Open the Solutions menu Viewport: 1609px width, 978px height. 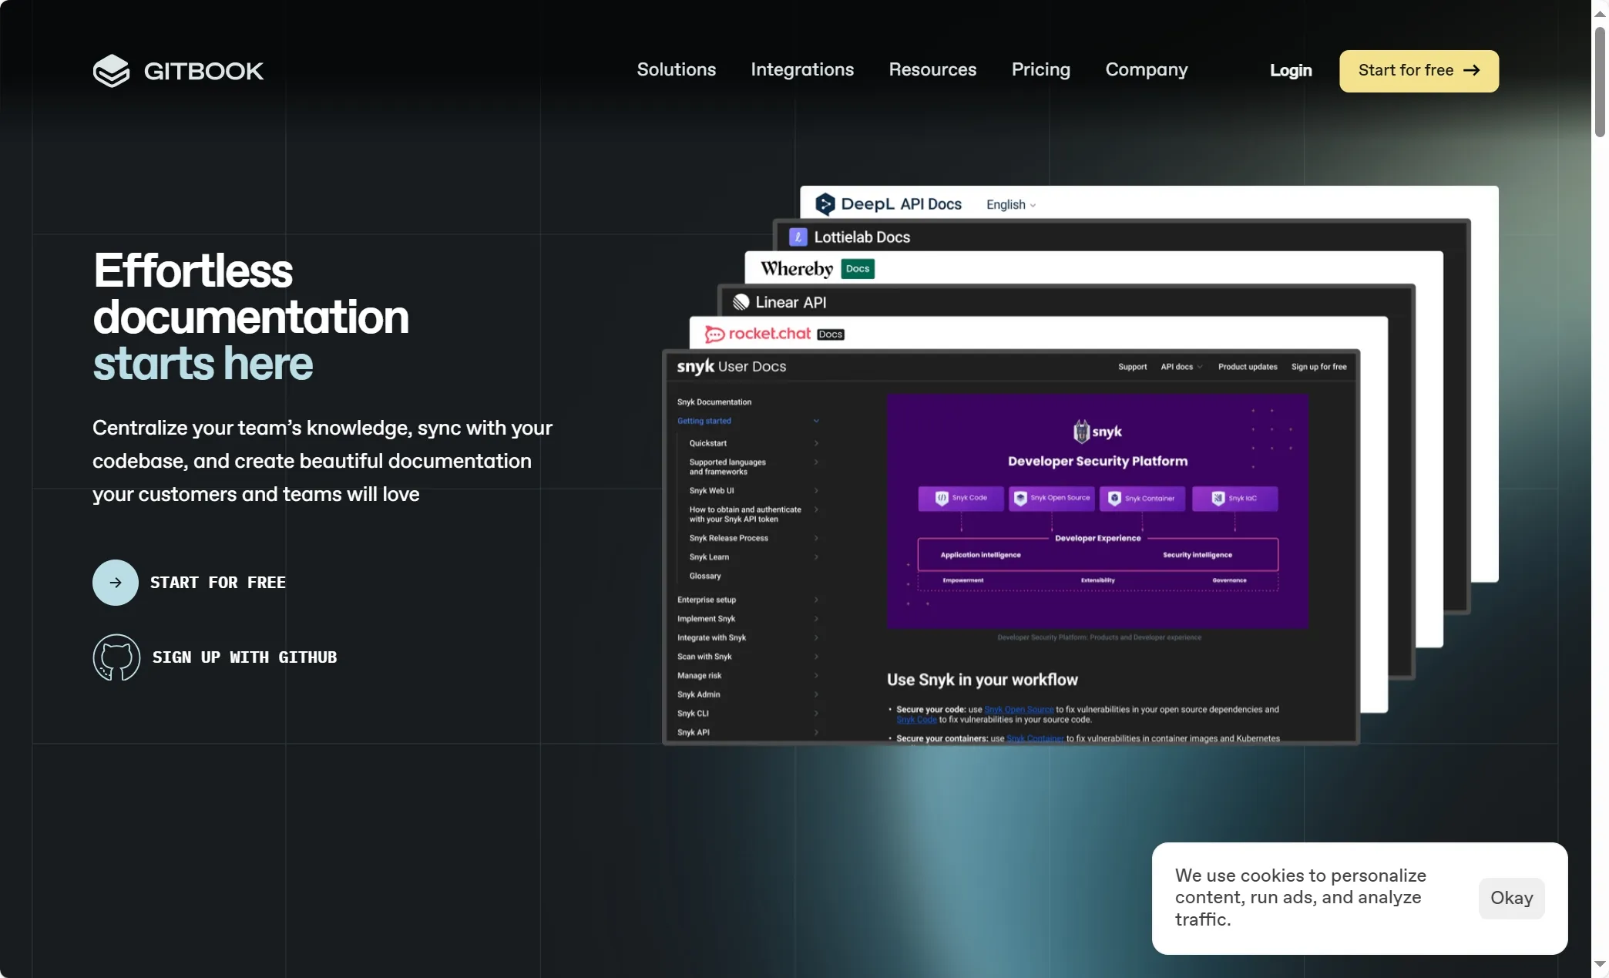(676, 70)
